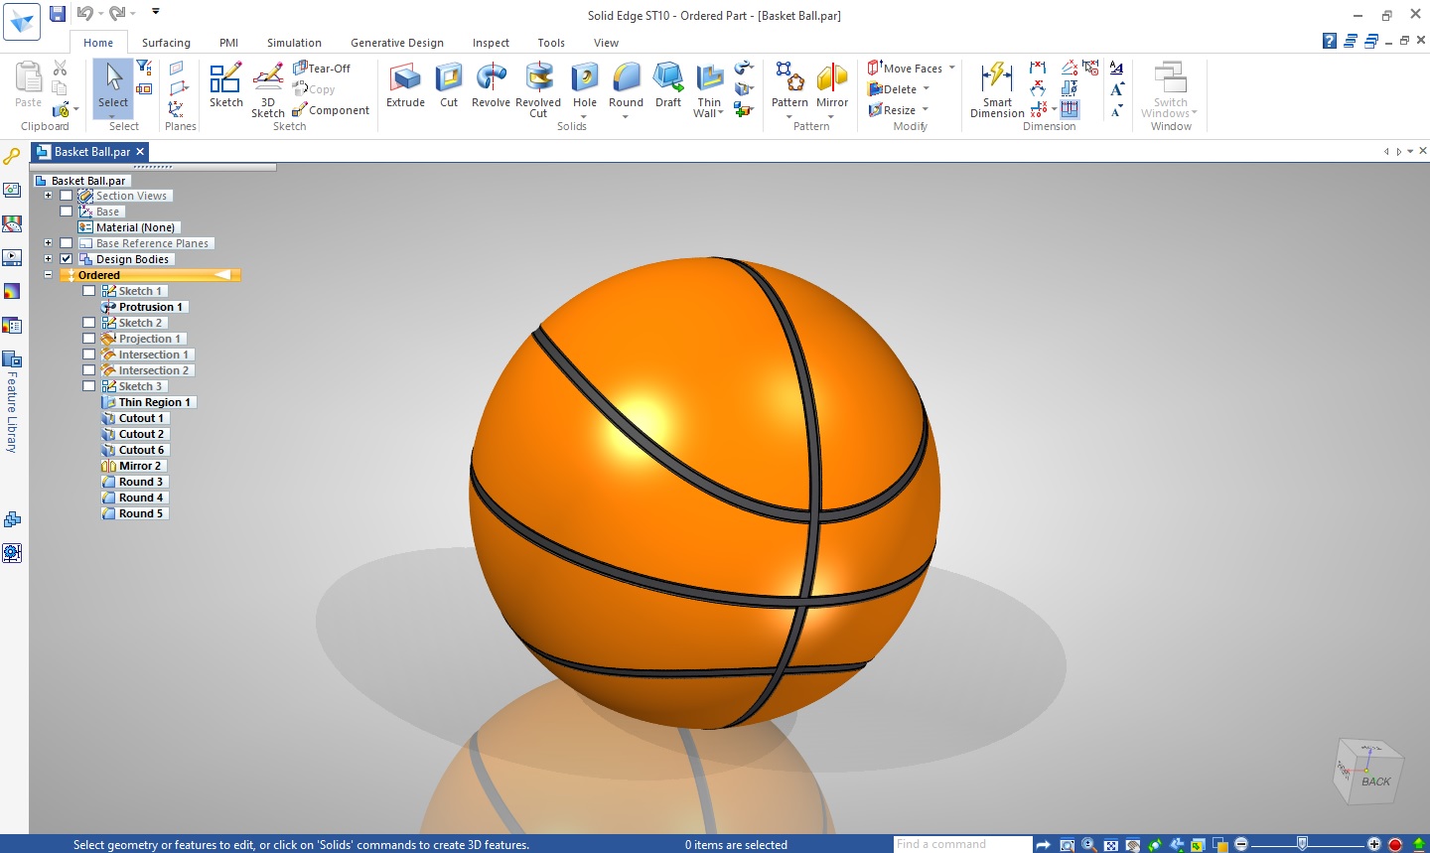
Task: Select the Round tool in ribbon
Action: tap(626, 86)
